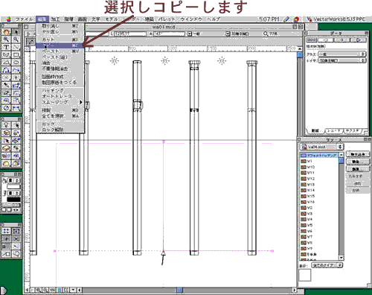
Task: Open the fill style dropdown in Attributes palette
Action: click(x=14, y=180)
